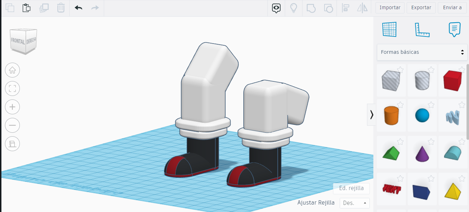Select the Group tool icon

[x=311, y=8]
